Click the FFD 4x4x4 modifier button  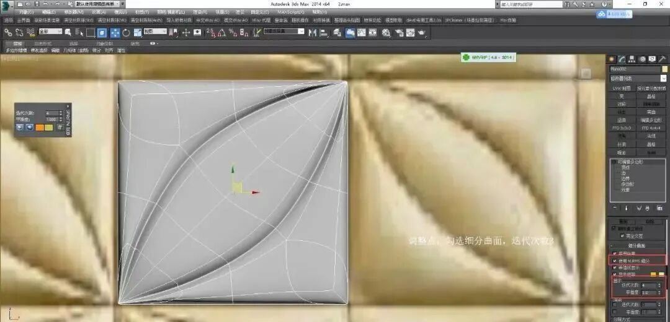point(650,128)
